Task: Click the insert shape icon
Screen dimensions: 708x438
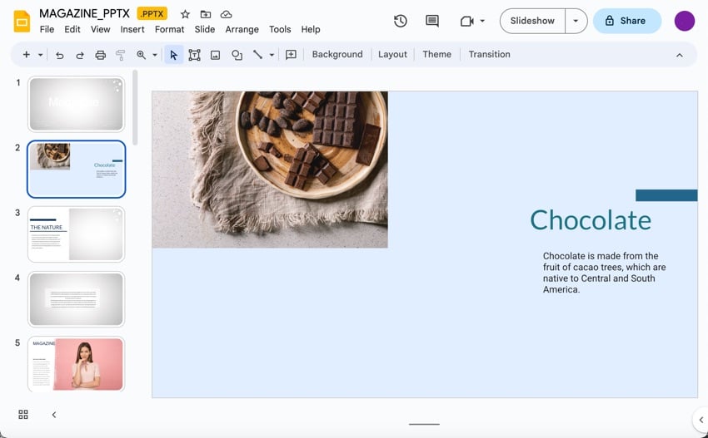Action: point(237,55)
